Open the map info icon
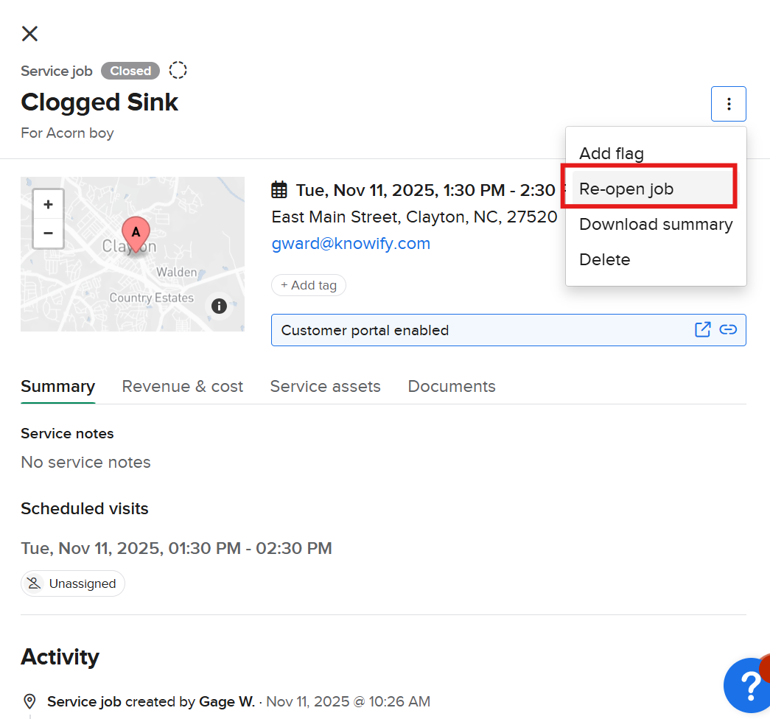Image resolution: width=770 pixels, height=719 pixels. coord(219,306)
